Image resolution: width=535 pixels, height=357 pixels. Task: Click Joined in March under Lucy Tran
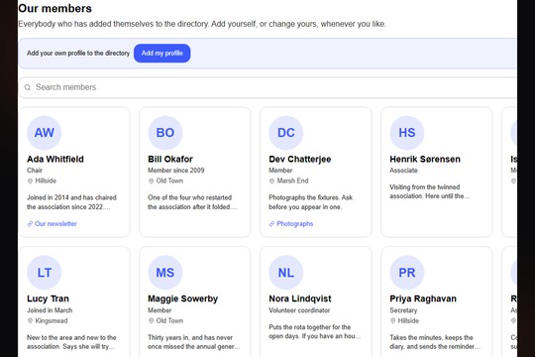(50, 310)
